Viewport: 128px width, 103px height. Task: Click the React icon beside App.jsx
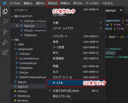pos(15,82)
